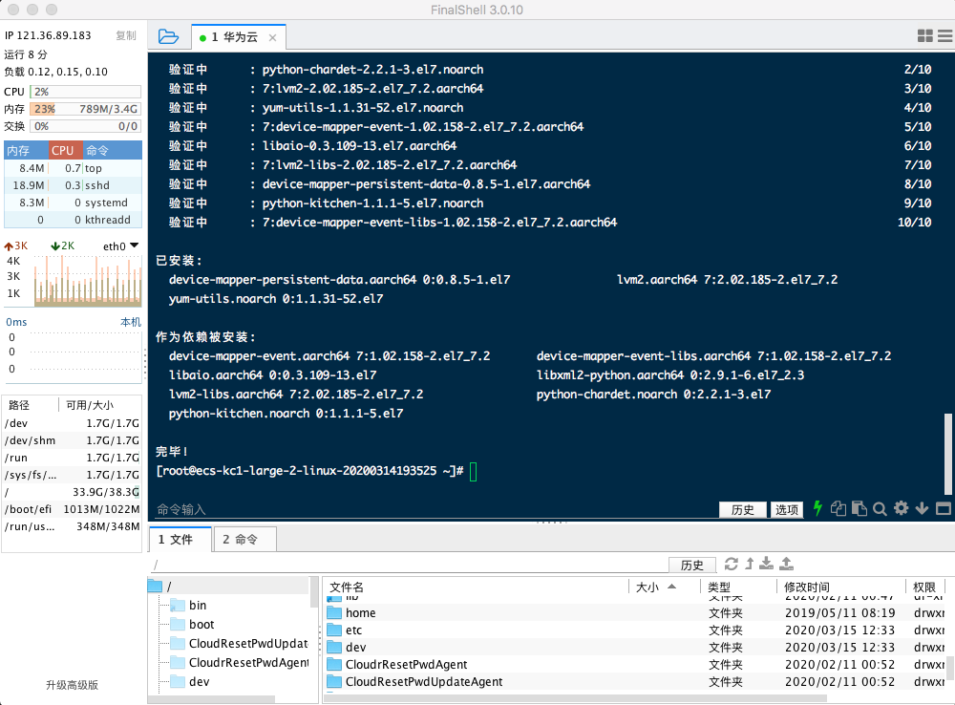955x705 pixels.
Task: Select home folder in file list
Action: [x=635, y=613]
